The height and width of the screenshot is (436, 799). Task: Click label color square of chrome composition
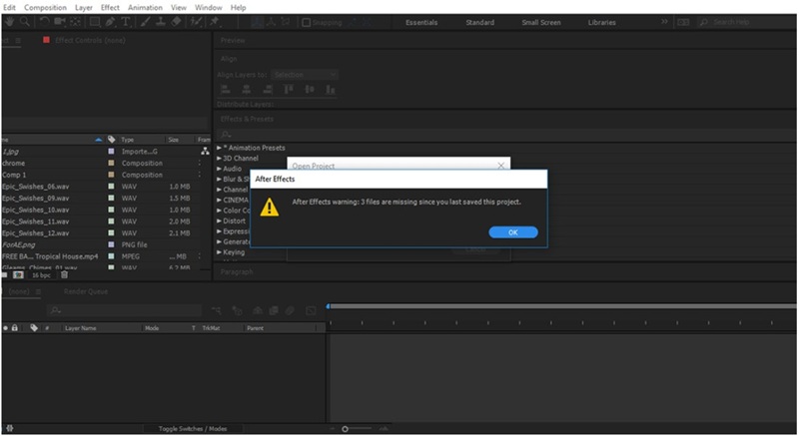click(x=111, y=163)
